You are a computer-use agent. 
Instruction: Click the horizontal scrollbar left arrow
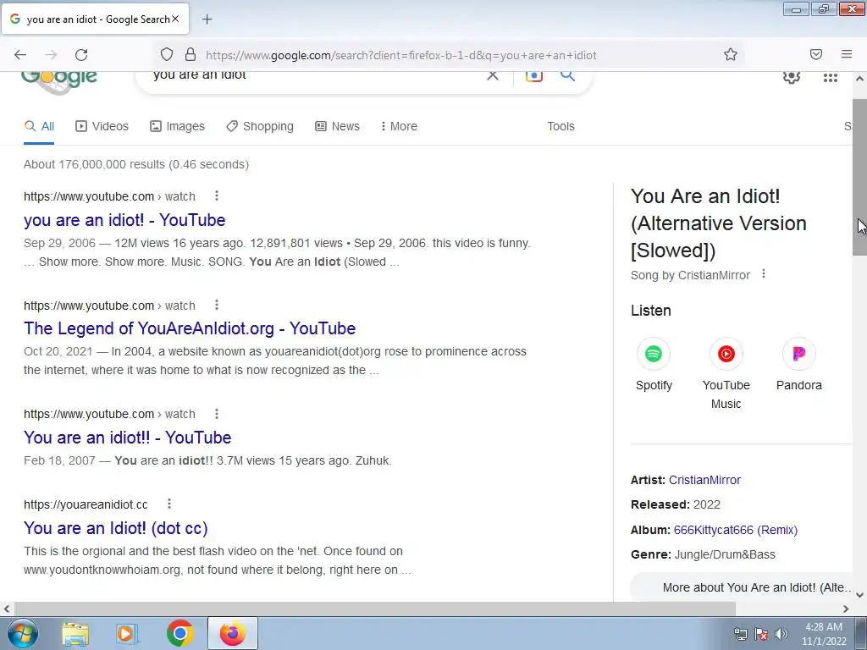(x=7, y=609)
